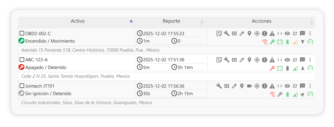Image resolution: width=334 pixels, height=127 pixels.
Task: Toggle the eye visibility icon for OBD2-002-C
Action: (287, 34)
